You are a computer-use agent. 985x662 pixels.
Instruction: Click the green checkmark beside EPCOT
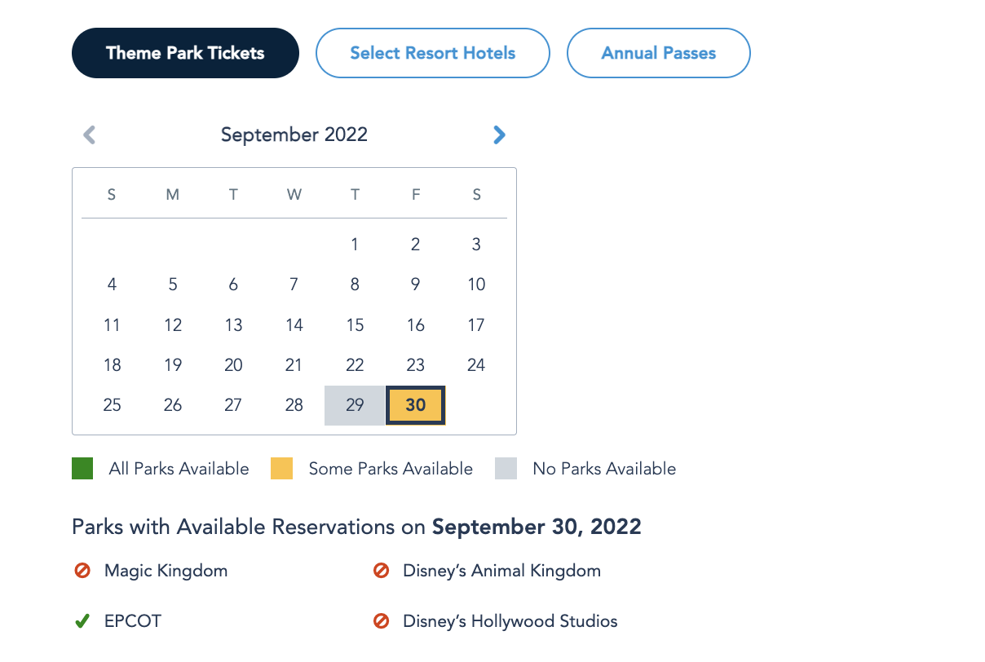(82, 621)
